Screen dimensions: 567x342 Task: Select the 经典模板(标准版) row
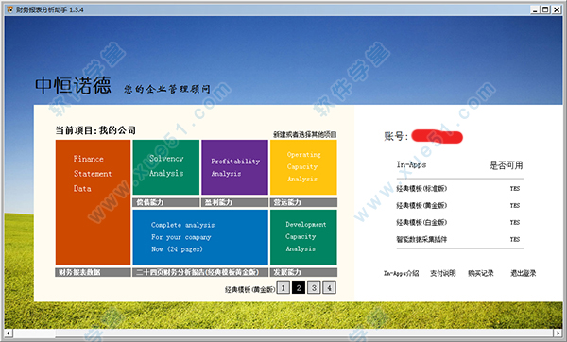[459, 188]
